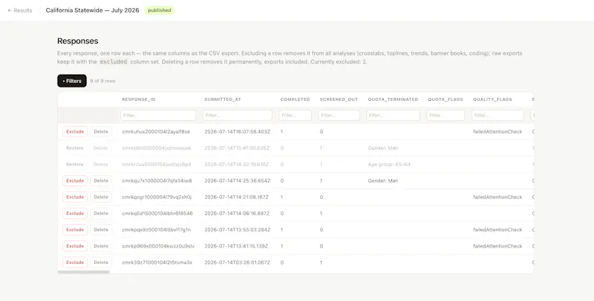Focus the RESPONSE_ID filter field

[x=158, y=116]
